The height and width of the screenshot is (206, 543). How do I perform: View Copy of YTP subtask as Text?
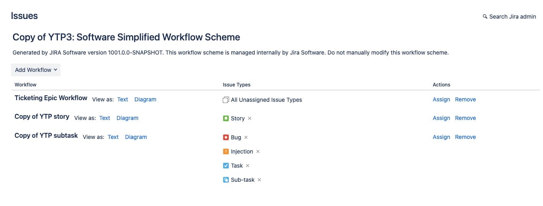[x=113, y=137]
